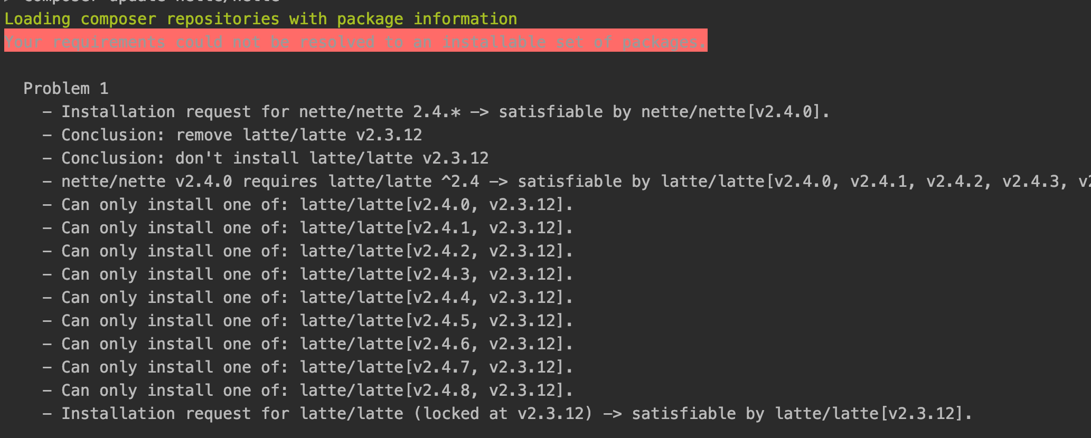
Task: Click 'nette/nette[v2.4.0]' at end of first problem line
Action: click(x=731, y=112)
